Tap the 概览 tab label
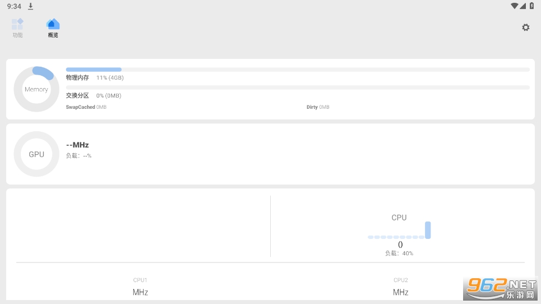Viewport: 541px width, 304px height. (53, 35)
